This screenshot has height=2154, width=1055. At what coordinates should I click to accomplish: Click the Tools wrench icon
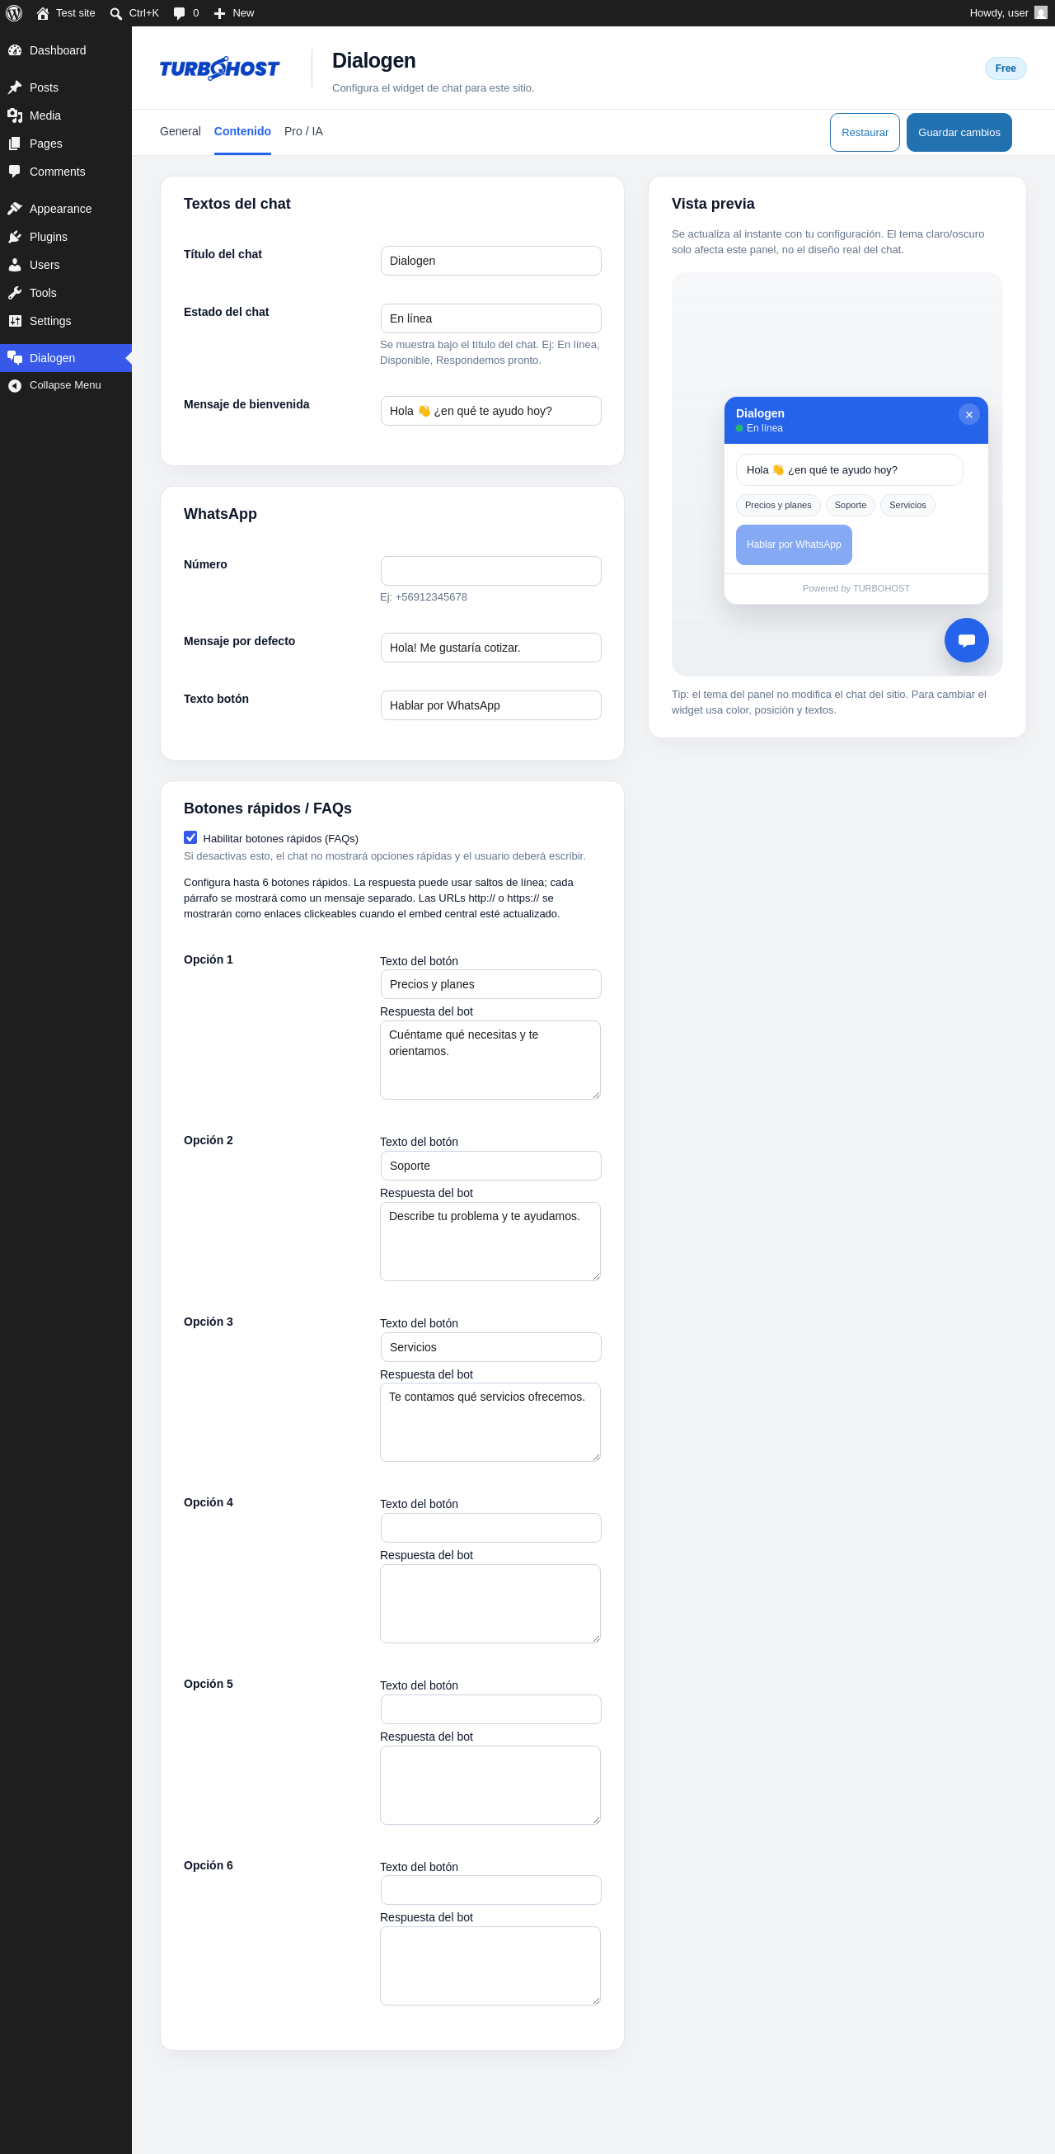coord(15,293)
